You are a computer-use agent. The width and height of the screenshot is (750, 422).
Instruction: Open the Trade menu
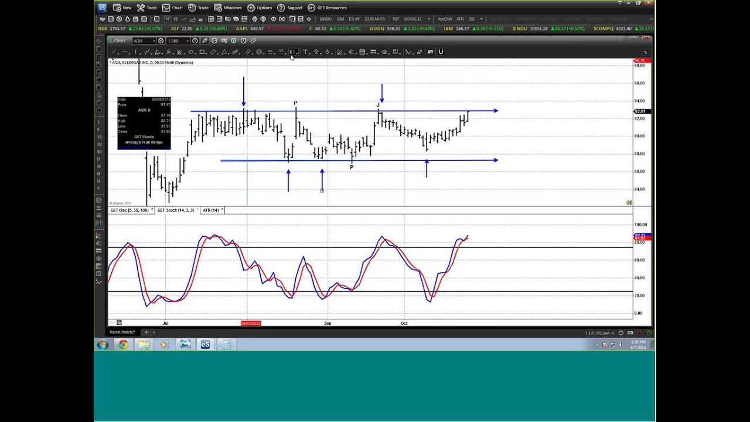tap(198, 8)
